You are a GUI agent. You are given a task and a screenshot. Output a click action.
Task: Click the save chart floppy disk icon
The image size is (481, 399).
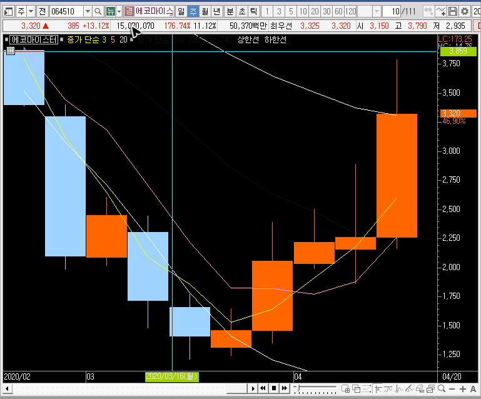click(453, 12)
